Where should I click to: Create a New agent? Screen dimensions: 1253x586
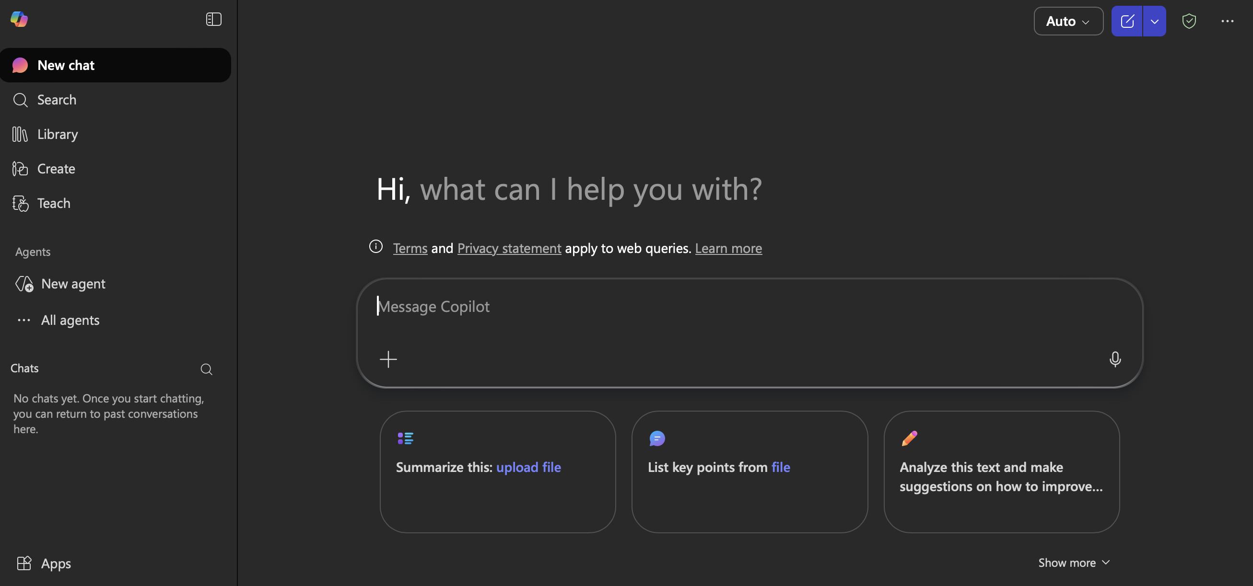(73, 284)
